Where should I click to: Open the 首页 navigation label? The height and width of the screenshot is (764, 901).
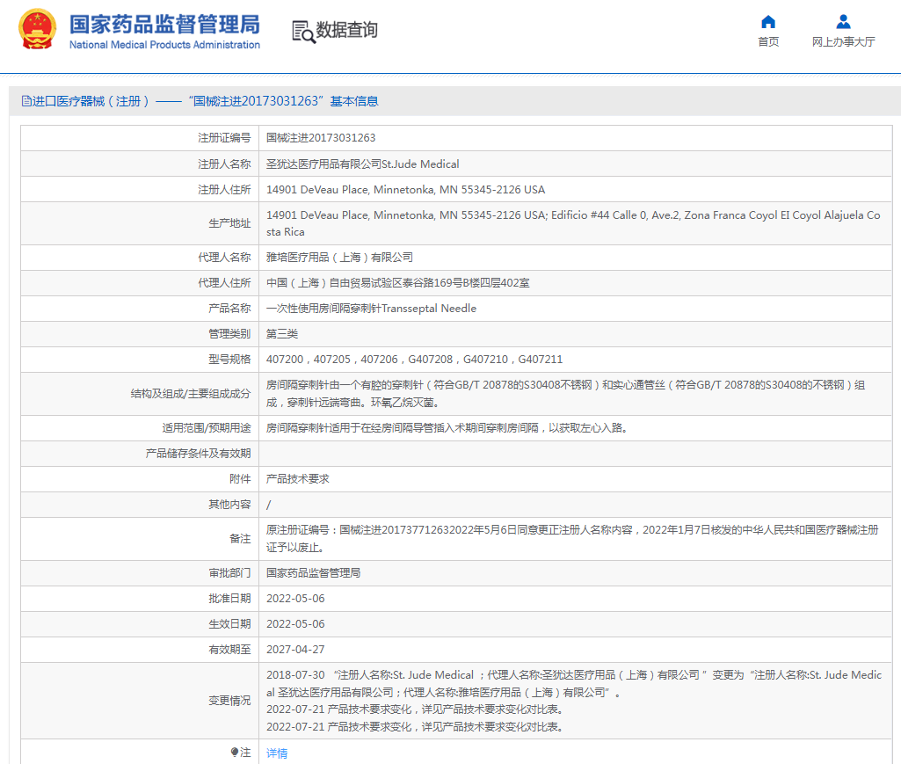[x=768, y=42]
